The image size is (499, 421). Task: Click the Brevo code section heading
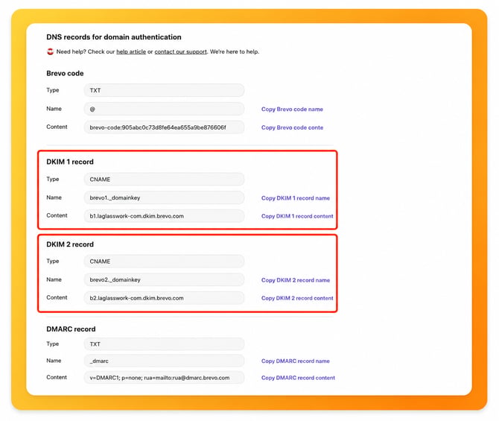(x=65, y=73)
